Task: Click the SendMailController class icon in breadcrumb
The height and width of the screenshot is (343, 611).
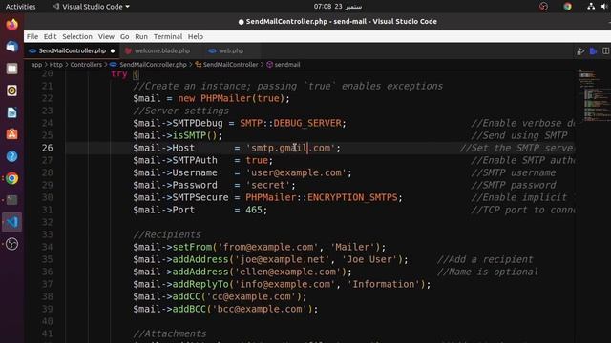Action: point(199,65)
